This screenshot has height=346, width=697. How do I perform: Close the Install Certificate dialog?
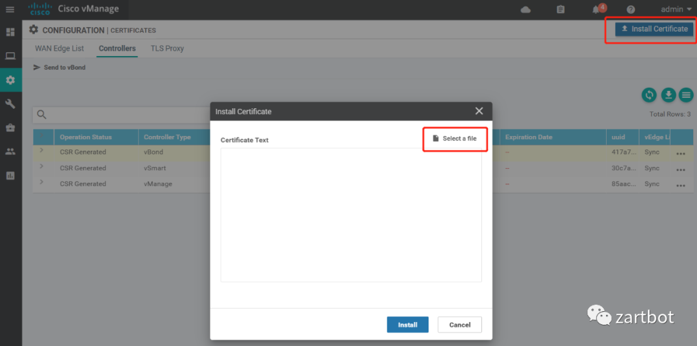pyautogui.click(x=479, y=111)
